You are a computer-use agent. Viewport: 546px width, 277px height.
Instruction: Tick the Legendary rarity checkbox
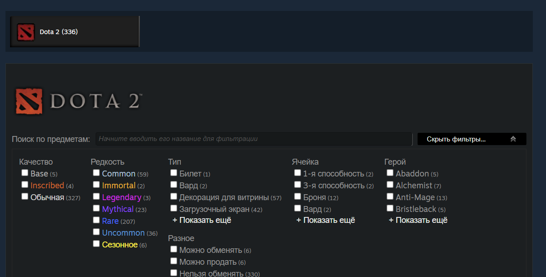click(97, 196)
